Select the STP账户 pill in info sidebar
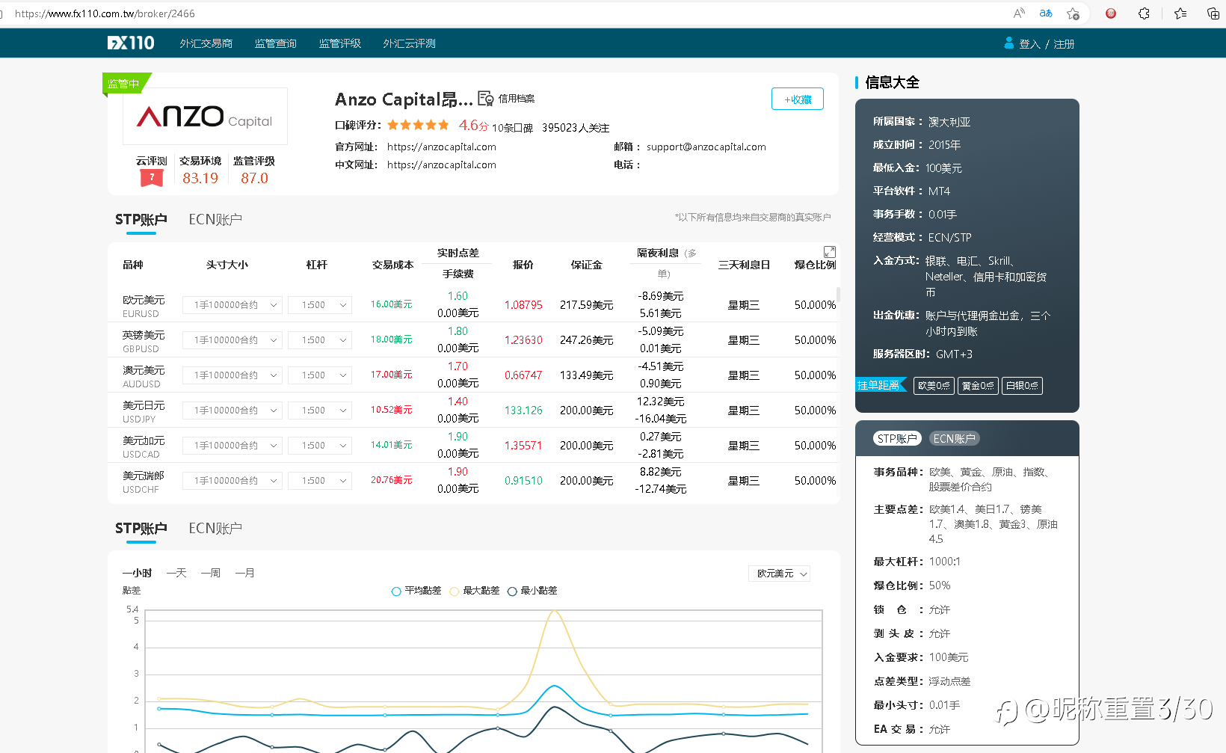Viewport: 1226px width, 753px height. pyautogui.click(x=898, y=439)
